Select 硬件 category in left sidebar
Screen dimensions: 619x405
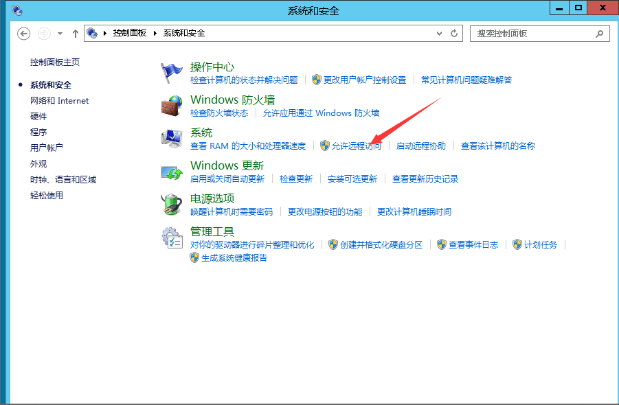[x=38, y=117]
